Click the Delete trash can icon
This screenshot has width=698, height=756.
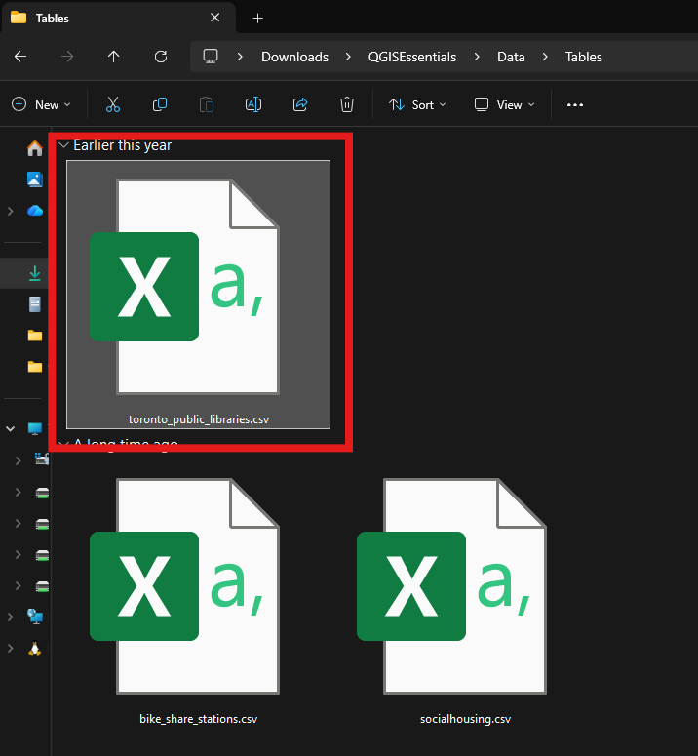click(x=347, y=104)
